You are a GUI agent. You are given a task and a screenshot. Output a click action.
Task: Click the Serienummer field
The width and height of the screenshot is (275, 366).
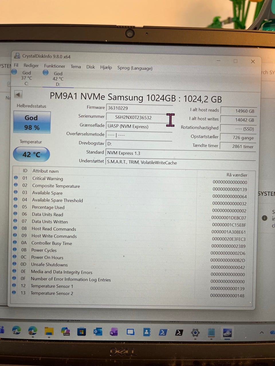tap(140, 117)
